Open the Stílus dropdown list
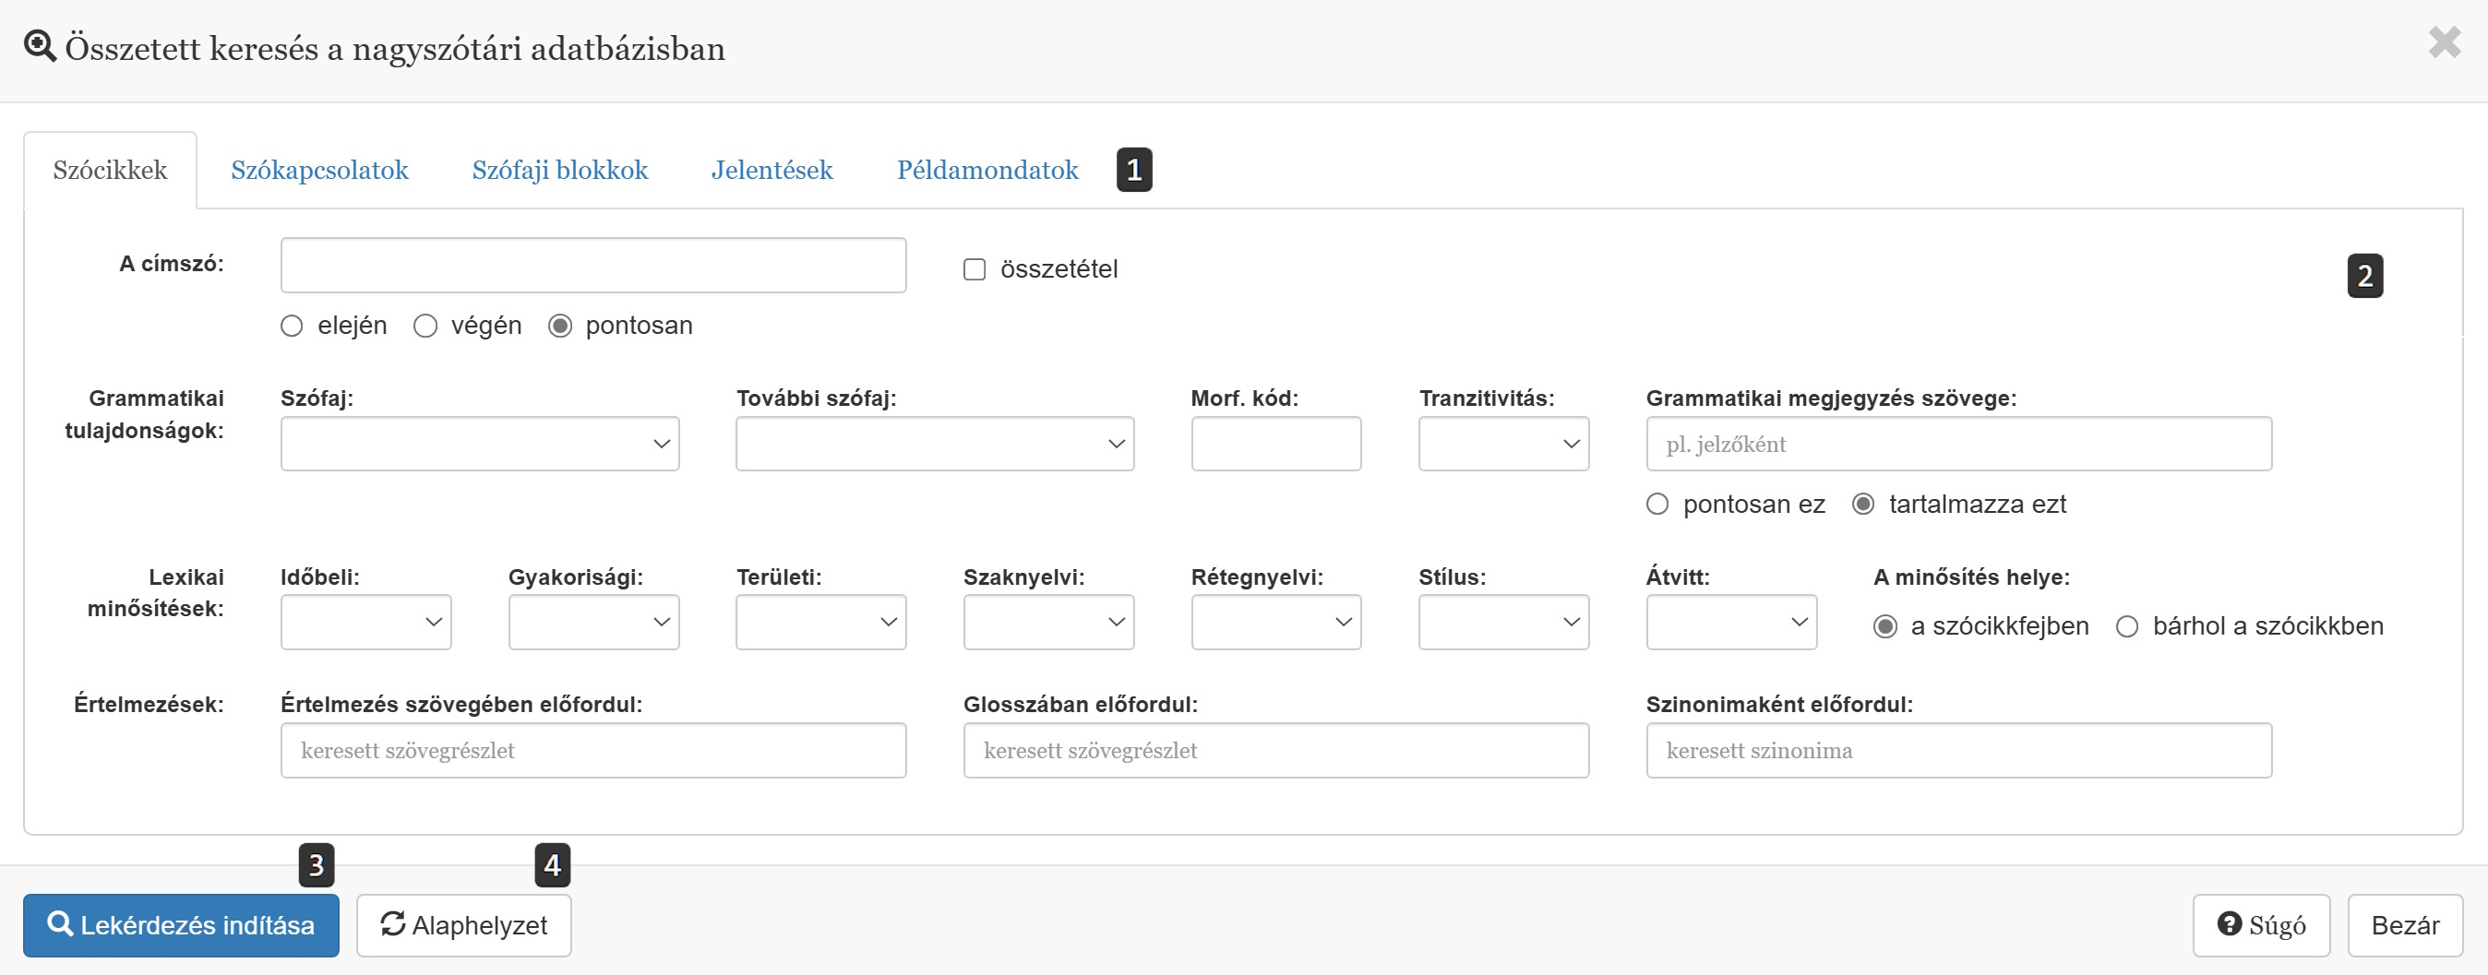 pos(1502,623)
